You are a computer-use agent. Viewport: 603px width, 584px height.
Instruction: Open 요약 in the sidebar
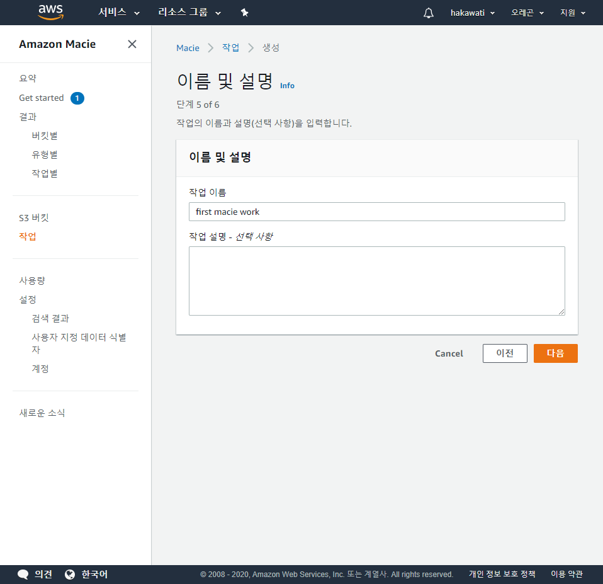pos(28,79)
